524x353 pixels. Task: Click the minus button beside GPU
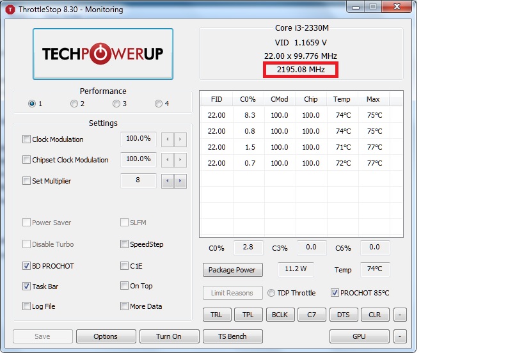(399, 336)
